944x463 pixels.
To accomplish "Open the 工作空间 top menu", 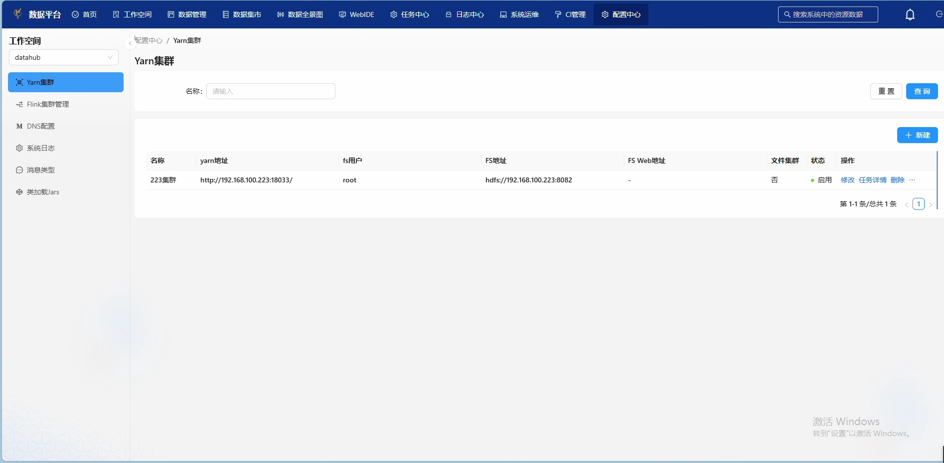I will (x=132, y=14).
